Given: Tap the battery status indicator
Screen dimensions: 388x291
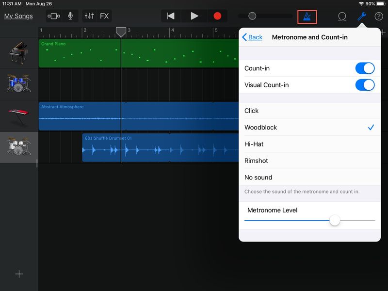Looking at the screenshot, I should click(381, 4).
